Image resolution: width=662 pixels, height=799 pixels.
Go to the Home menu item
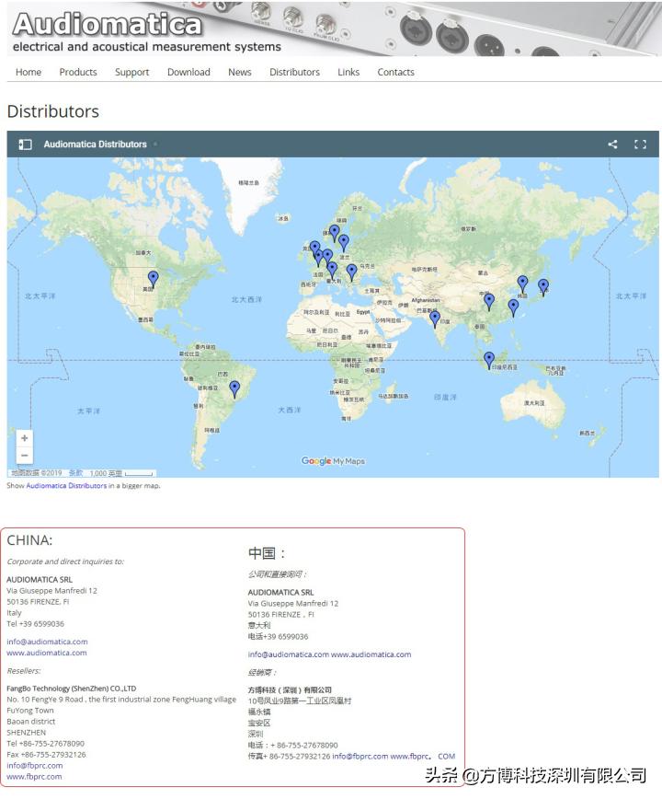coord(29,72)
